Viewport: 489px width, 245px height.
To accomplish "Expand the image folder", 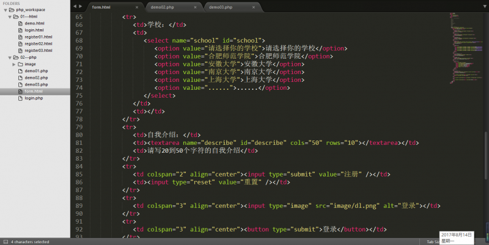I will tap(14, 64).
